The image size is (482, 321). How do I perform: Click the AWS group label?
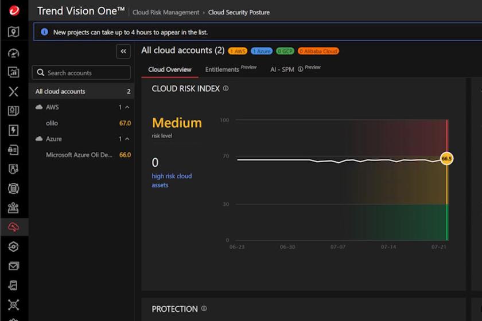tap(52, 107)
